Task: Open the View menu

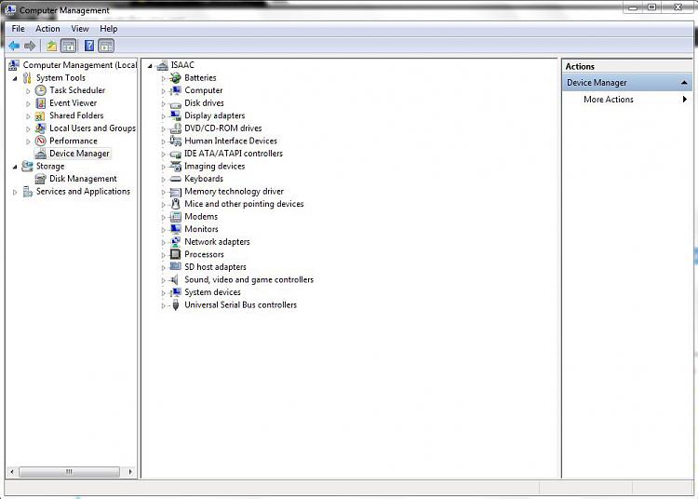Action: tap(80, 29)
